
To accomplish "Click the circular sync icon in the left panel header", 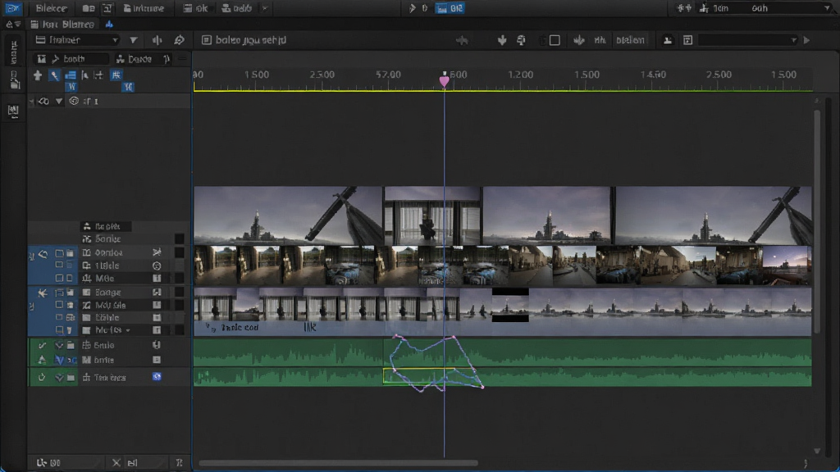I will tap(179, 40).
